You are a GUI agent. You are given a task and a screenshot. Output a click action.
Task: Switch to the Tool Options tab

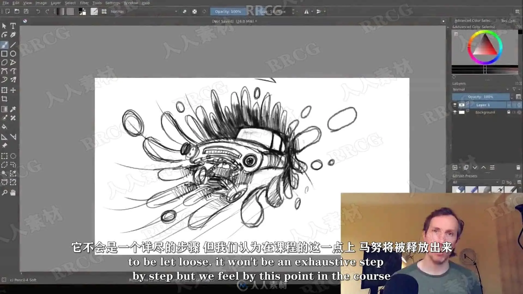tap(509, 21)
